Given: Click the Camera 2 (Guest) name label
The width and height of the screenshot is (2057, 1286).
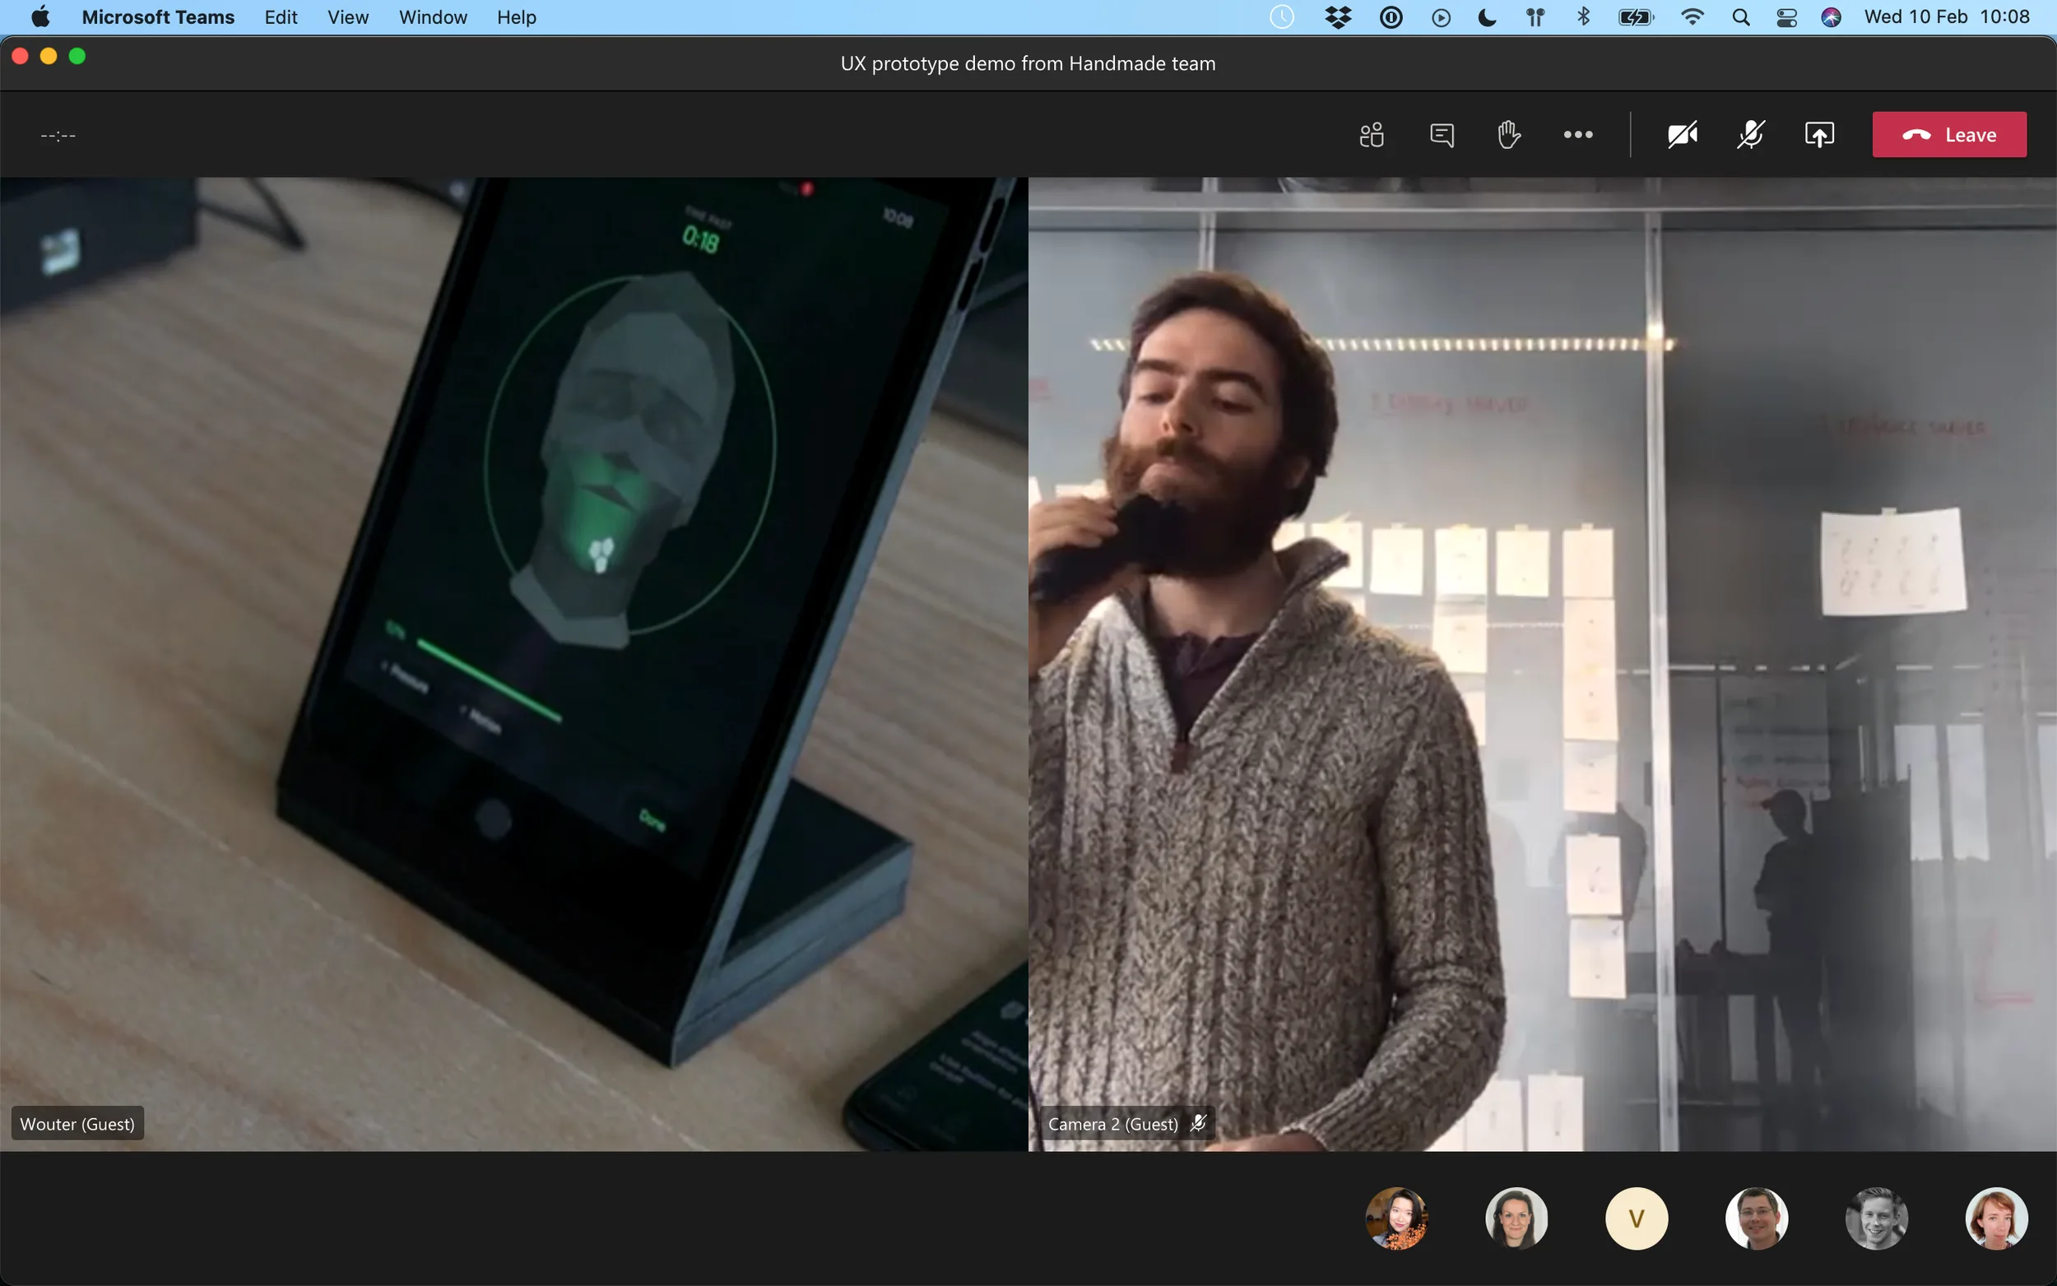Looking at the screenshot, I should click(x=1112, y=1124).
